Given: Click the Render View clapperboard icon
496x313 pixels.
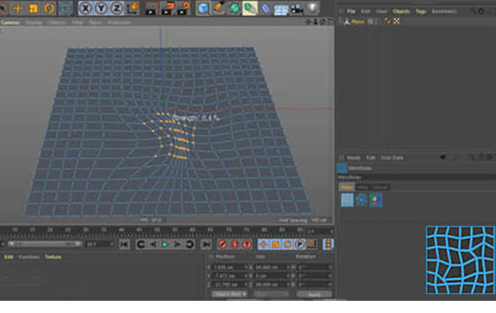Looking at the screenshot, I should pos(151,9).
